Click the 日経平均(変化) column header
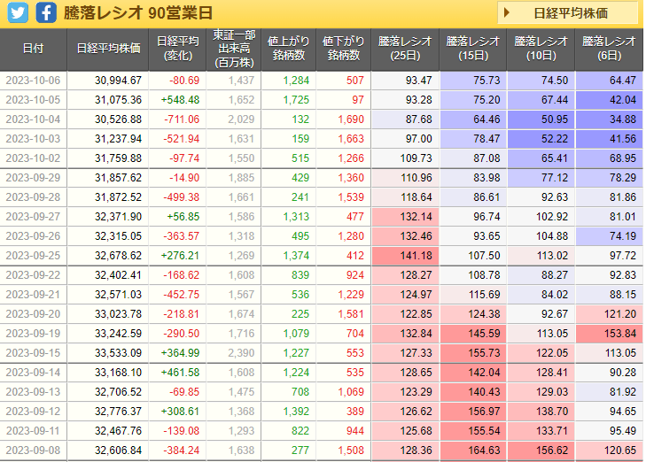This screenshot has height=462, width=646. 177,49
